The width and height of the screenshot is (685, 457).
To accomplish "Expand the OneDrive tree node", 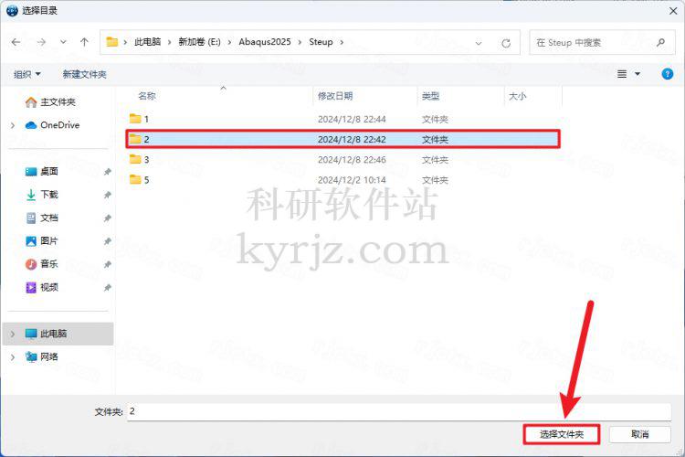I will click(12, 125).
